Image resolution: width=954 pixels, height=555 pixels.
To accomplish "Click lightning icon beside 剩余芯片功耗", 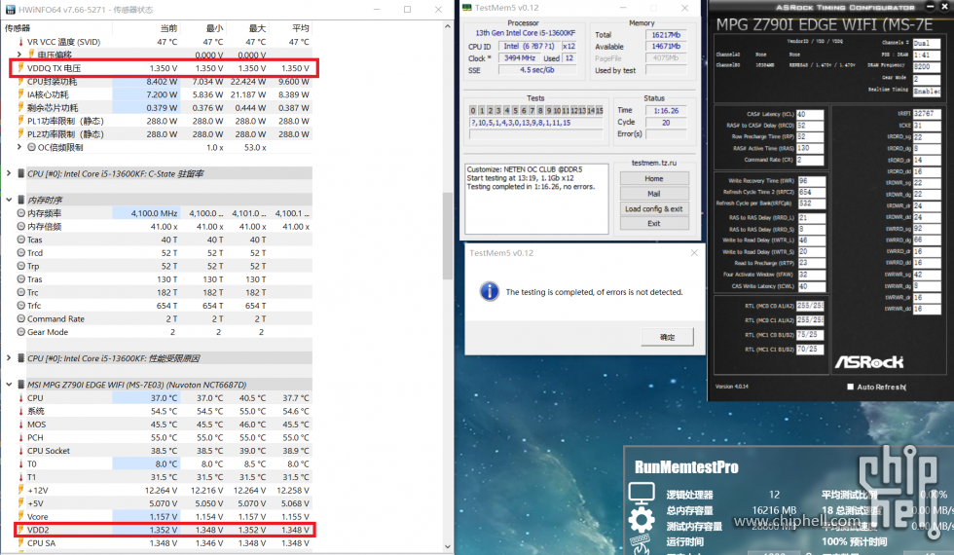I will click(x=21, y=108).
